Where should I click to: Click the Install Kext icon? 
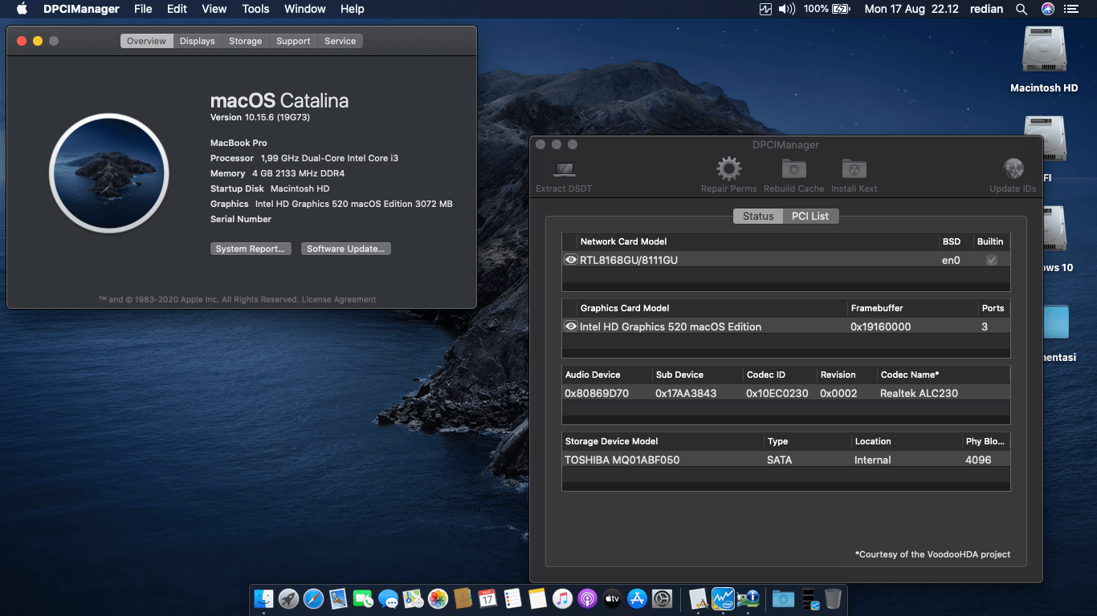pos(854,169)
